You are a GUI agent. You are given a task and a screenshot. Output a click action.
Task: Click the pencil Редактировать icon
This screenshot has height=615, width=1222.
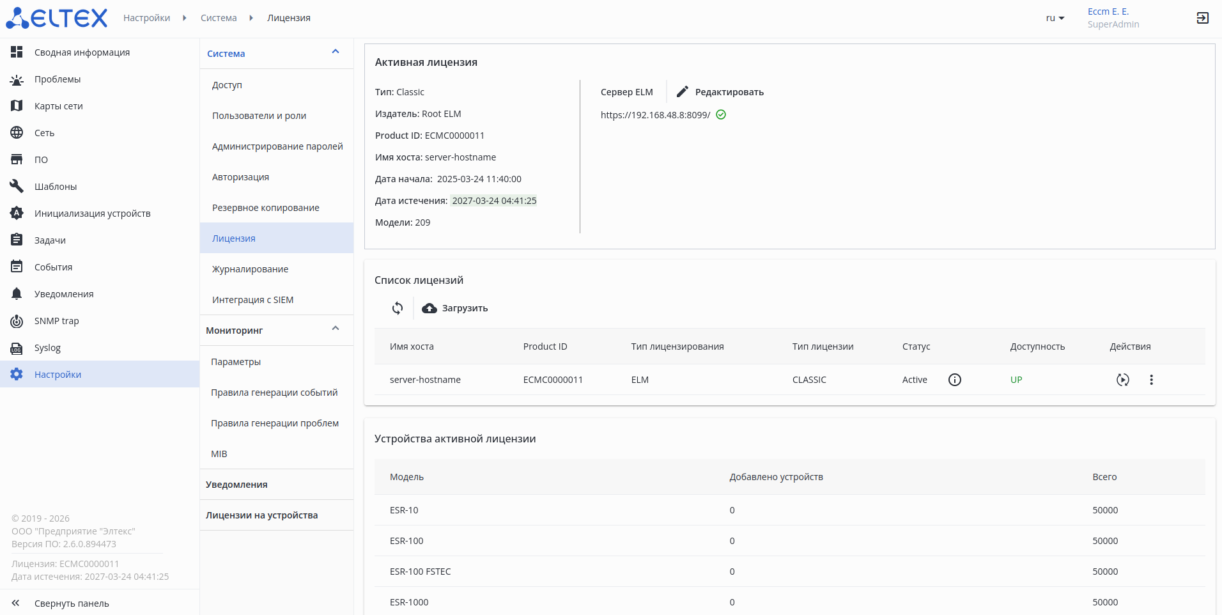point(683,92)
